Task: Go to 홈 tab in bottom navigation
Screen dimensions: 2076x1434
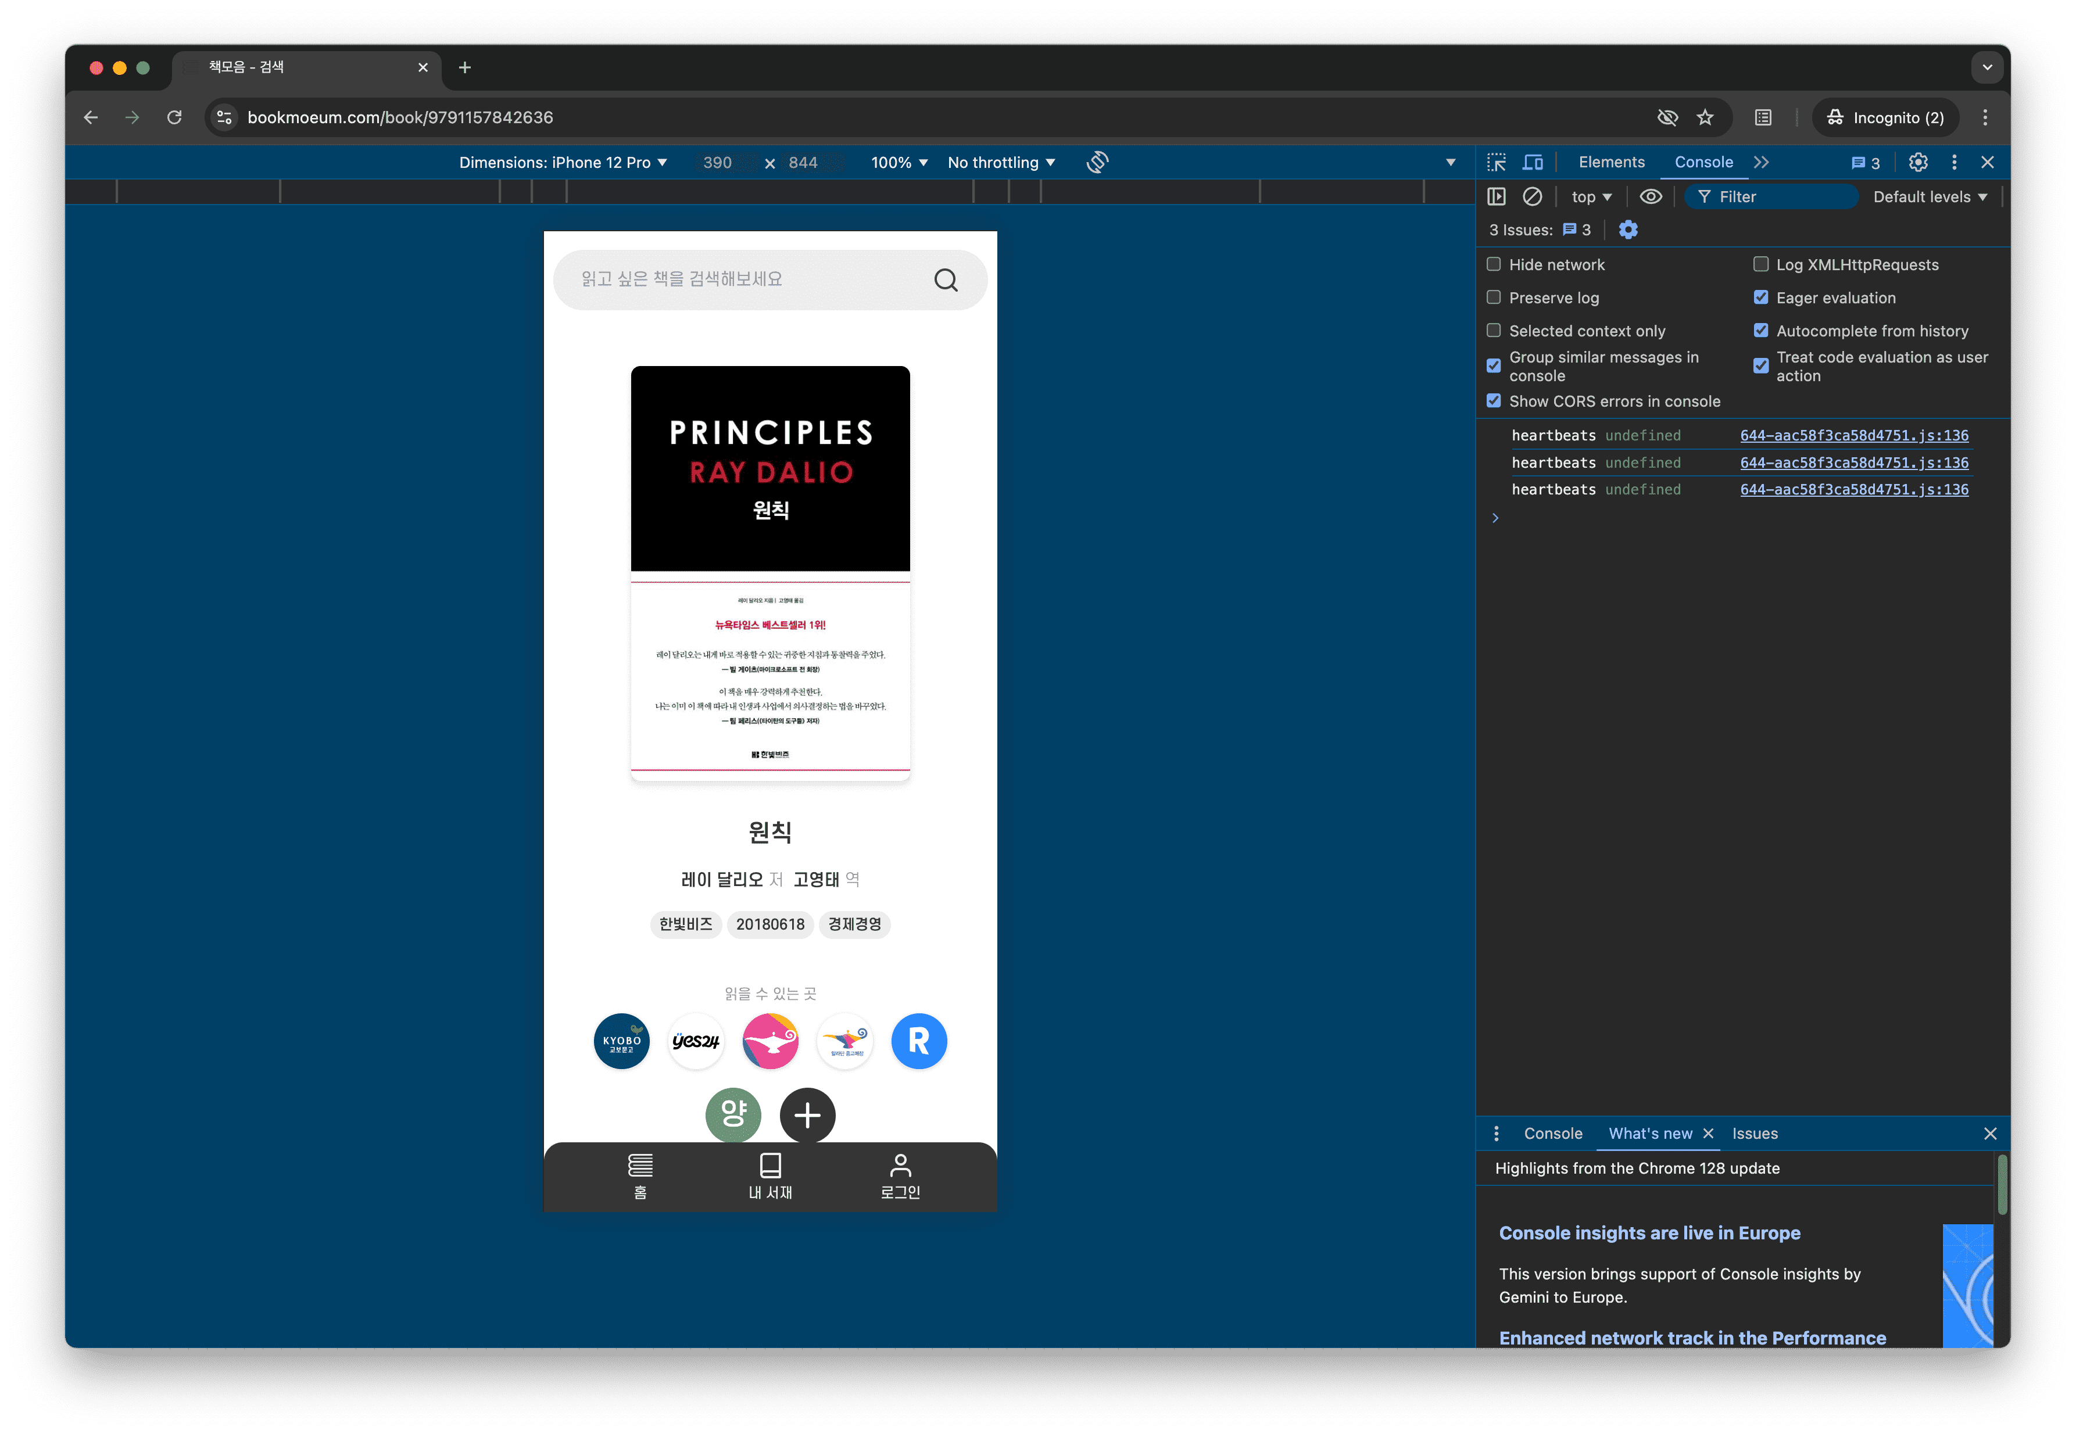Action: (640, 1177)
